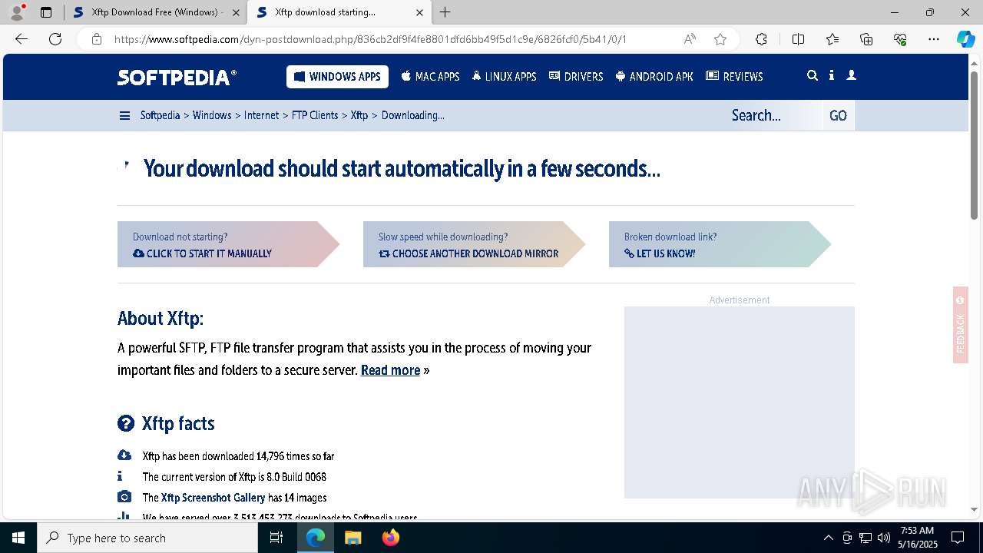This screenshot has height=553, width=983.
Task: Open taskbar clock showing 7:53 AM
Action: pyautogui.click(x=918, y=538)
